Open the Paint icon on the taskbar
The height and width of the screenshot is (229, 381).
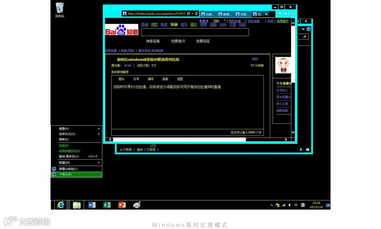137,205
